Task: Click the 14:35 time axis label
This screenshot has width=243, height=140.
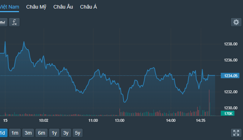Action: [x=200, y=120]
